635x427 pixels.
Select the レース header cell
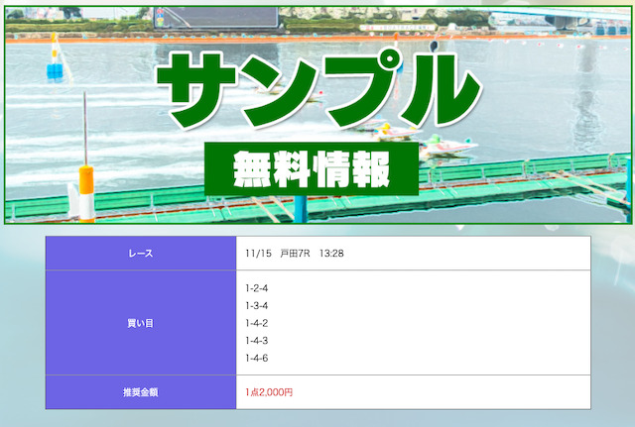[141, 253]
